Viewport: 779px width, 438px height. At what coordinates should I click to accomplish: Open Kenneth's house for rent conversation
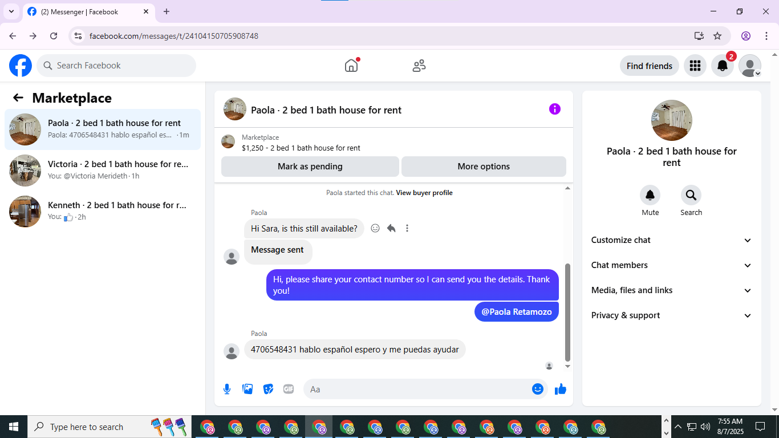pos(103,212)
